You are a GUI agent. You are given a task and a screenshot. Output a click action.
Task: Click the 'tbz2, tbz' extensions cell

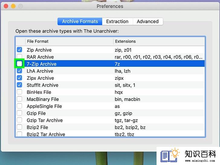coord(125,134)
